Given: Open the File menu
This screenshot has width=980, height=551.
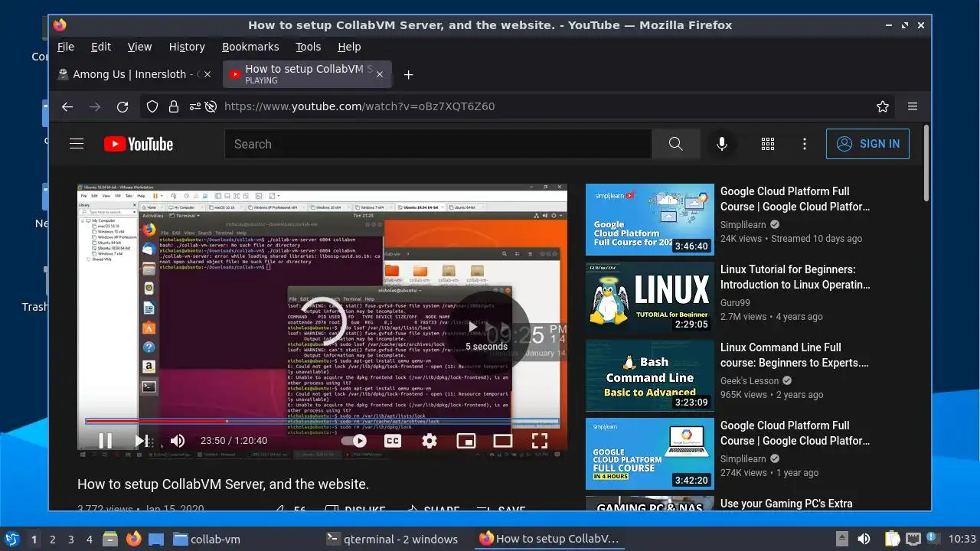Looking at the screenshot, I should [66, 47].
